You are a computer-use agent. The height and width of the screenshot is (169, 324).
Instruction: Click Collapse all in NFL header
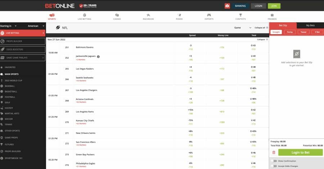(261, 28)
